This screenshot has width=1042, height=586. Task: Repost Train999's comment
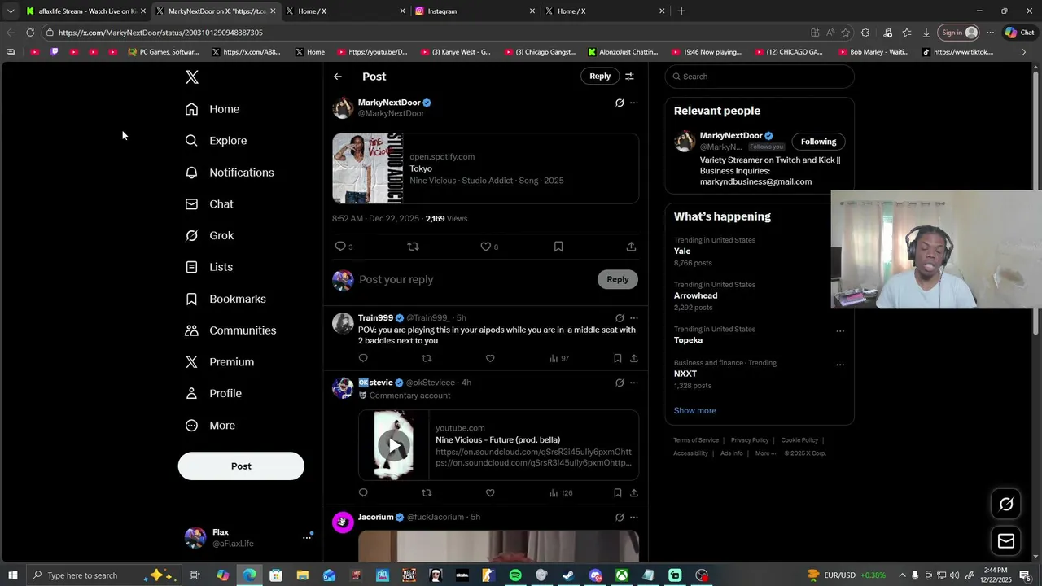tap(427, 358)
